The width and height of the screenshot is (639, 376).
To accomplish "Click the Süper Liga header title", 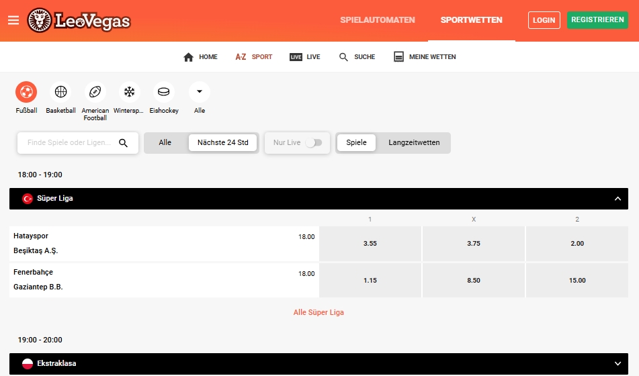I will 55,198.
